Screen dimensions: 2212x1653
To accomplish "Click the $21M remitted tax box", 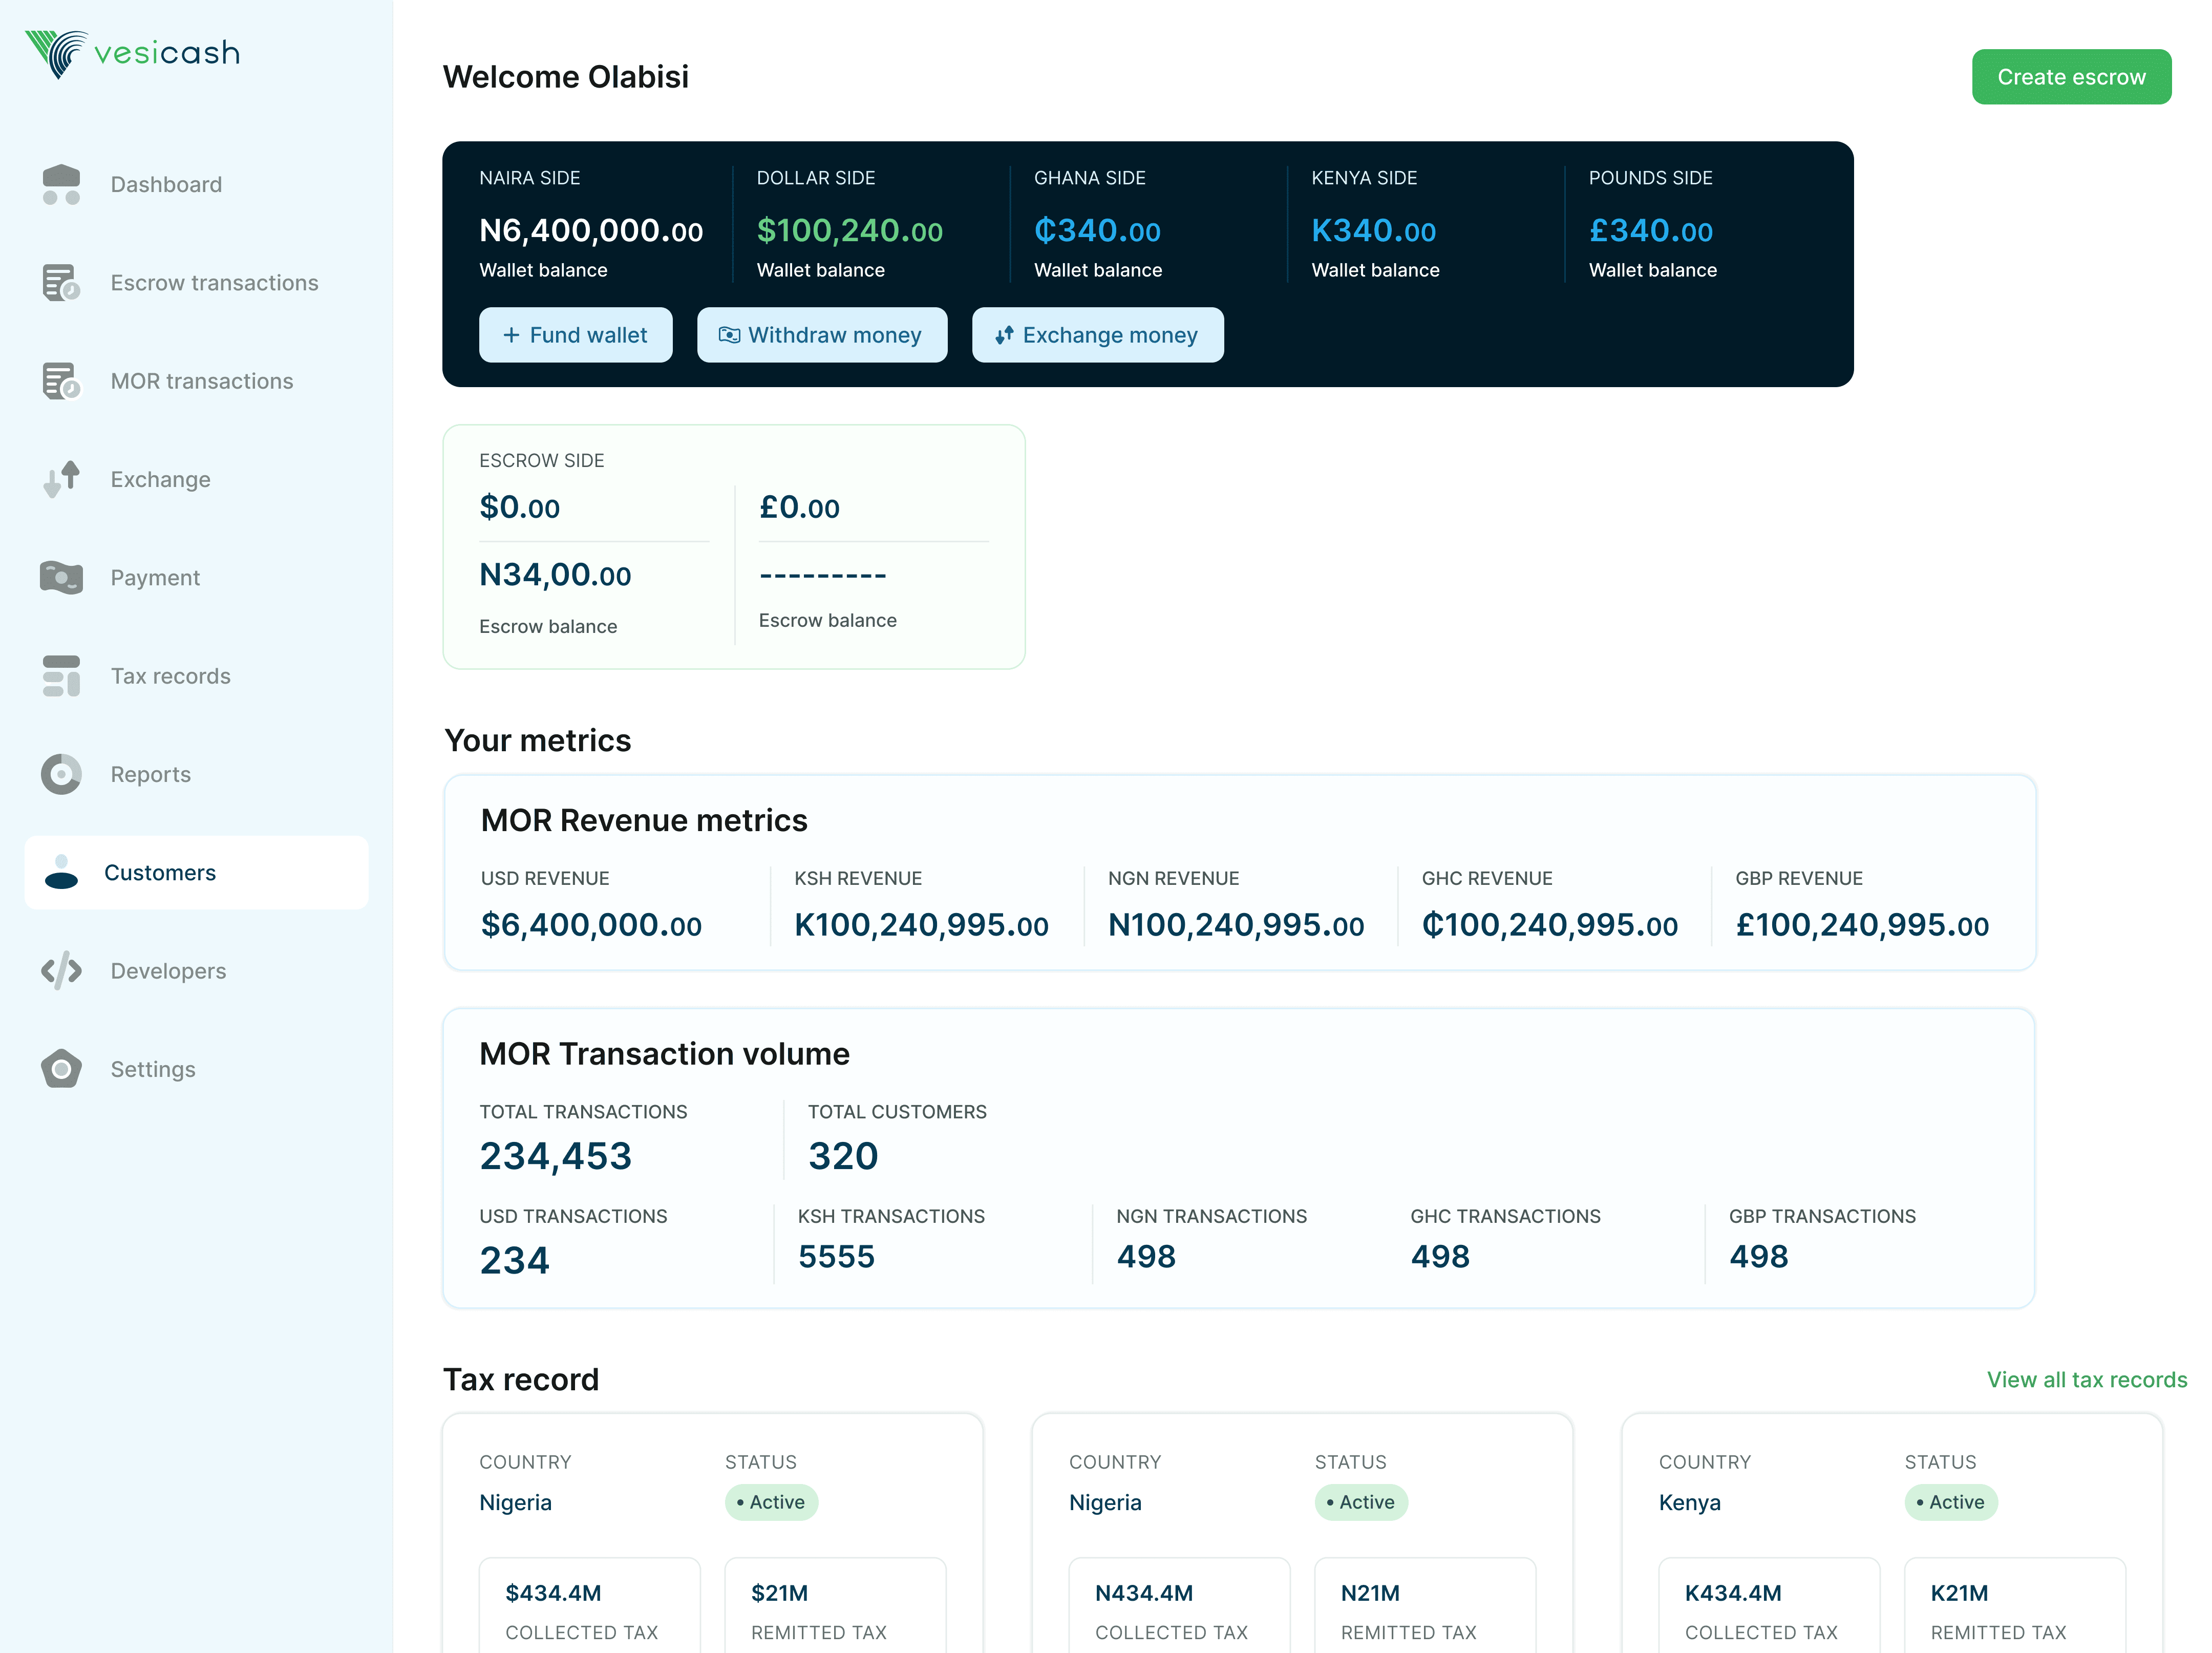I will (x=835, y=1605).
